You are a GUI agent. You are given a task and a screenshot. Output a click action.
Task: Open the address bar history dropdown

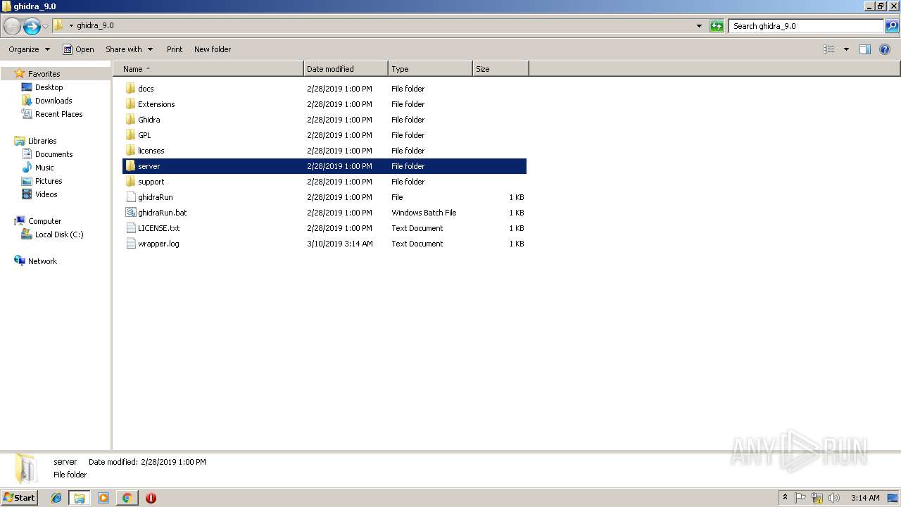tap(699, 26)
